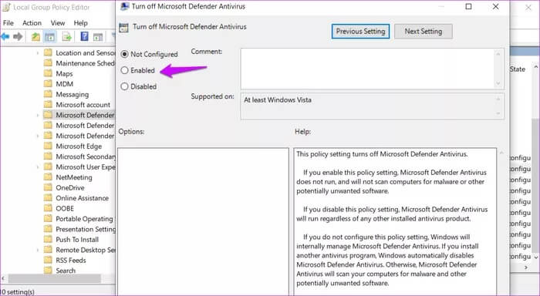
Task: Select the Microsoft account tree item label
Action: click(83, 105)
